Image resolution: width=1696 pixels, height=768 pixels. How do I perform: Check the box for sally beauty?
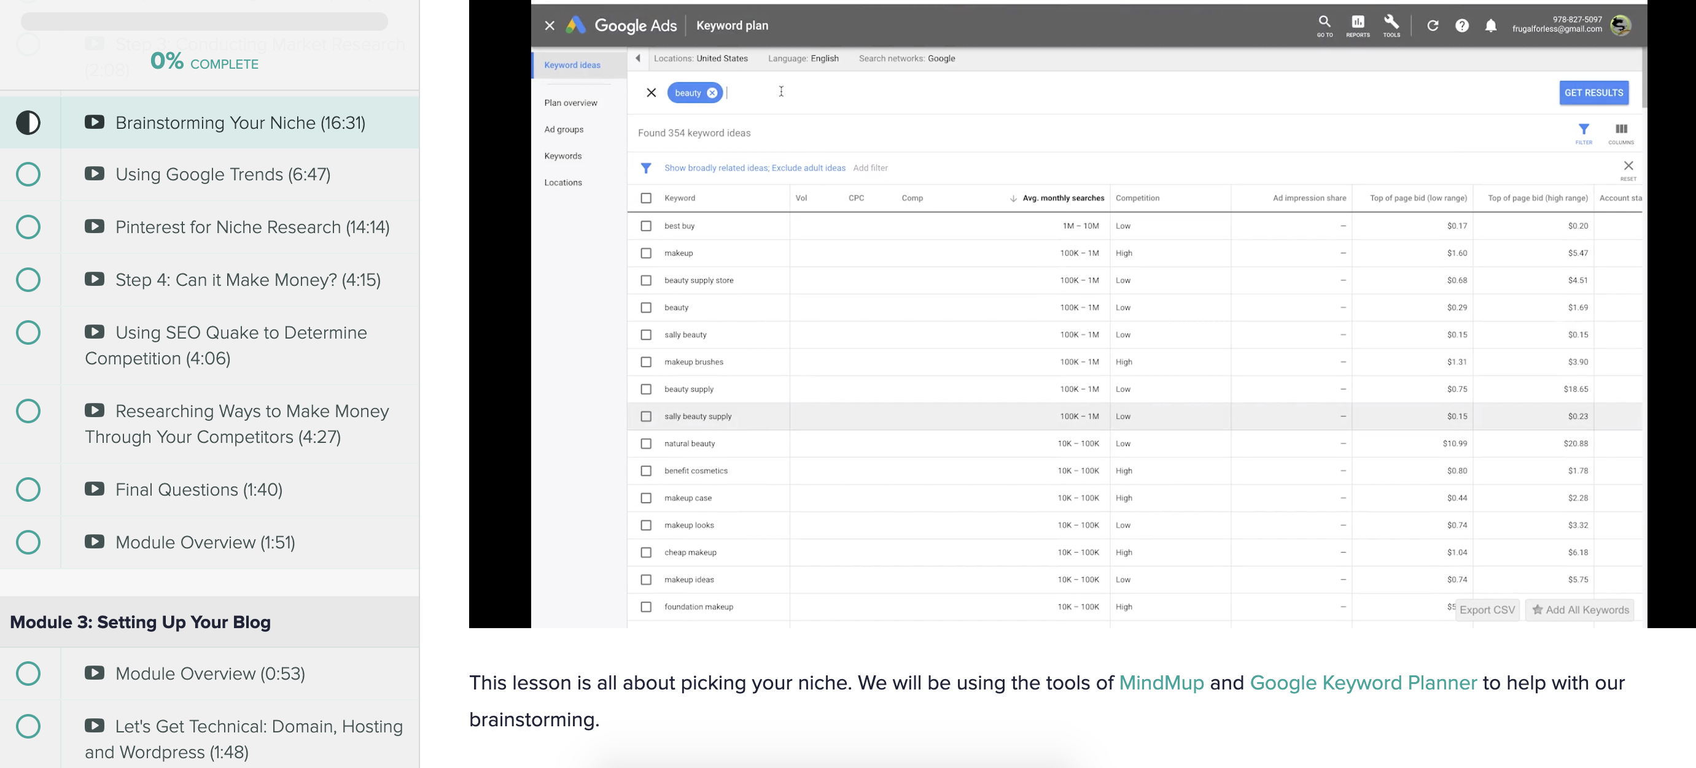(646, 335)
